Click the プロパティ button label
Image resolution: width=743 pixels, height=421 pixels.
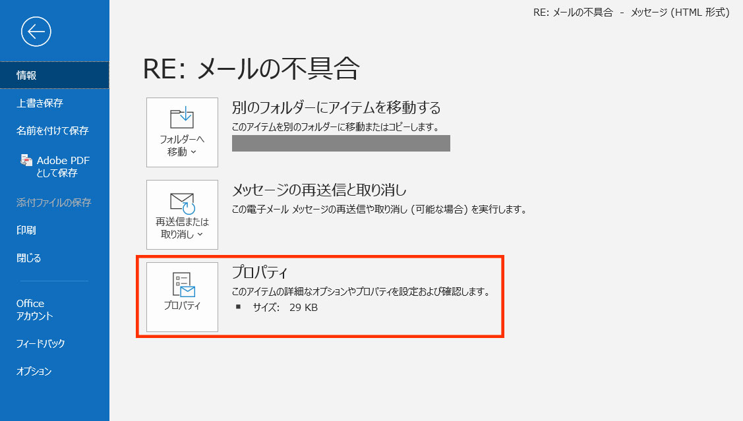click(x=182, y=306)
